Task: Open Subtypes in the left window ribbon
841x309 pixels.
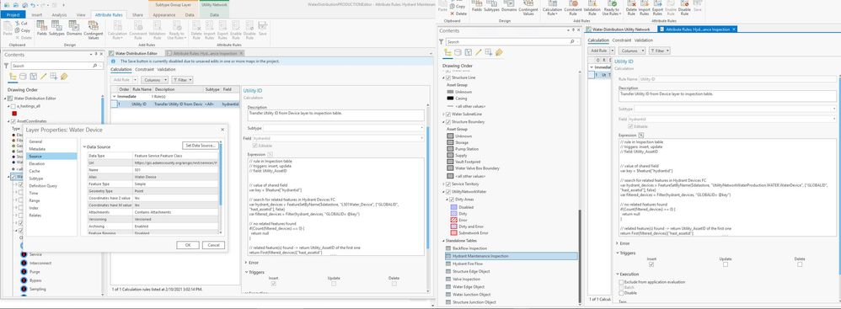Action: (x=56, y=29)
